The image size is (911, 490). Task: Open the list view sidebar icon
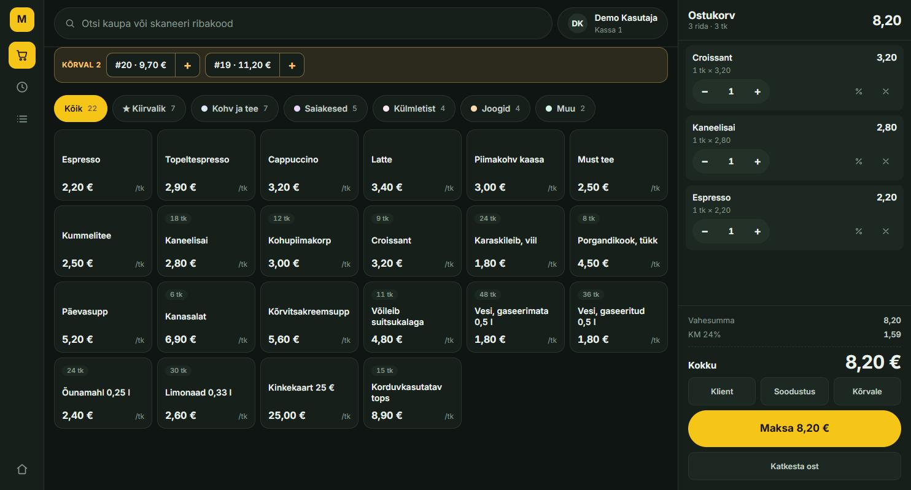point(22,119)
